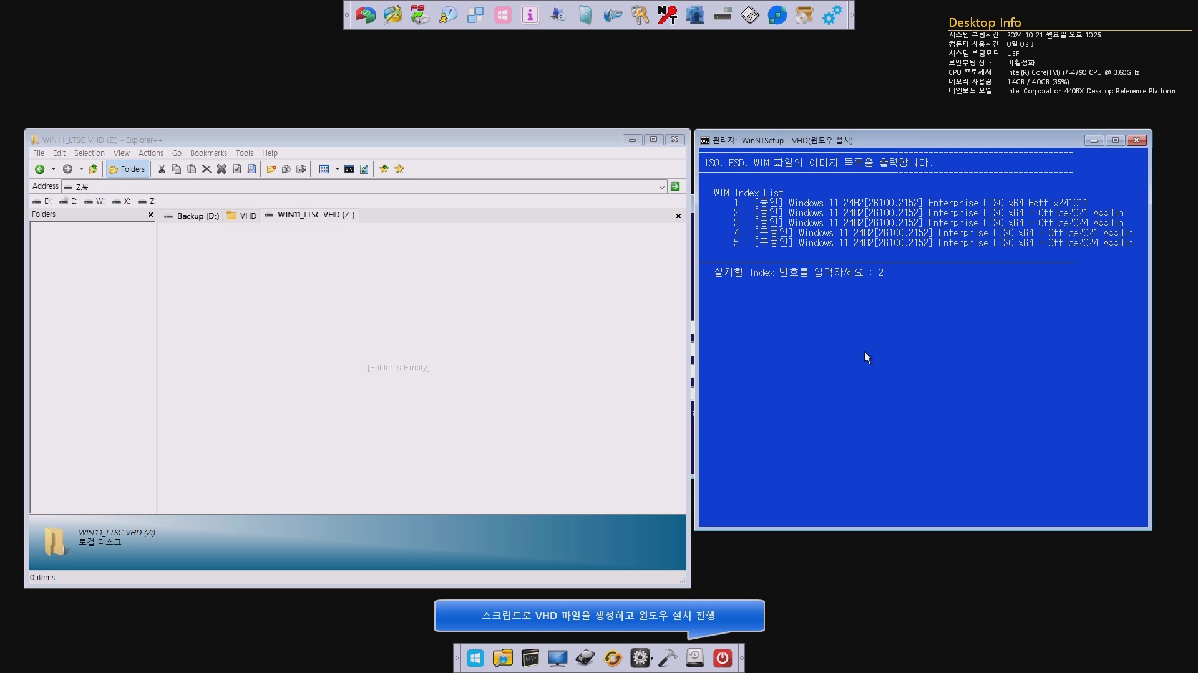Open the Forward history dropdown arrow
This screenshot has width=1198, height=673.
81,169
